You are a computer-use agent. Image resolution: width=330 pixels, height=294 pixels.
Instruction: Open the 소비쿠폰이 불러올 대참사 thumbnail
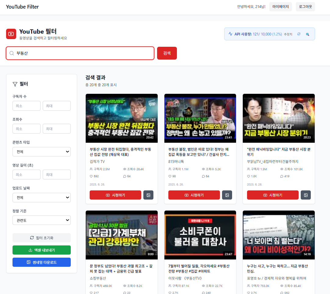click(200, 235)
